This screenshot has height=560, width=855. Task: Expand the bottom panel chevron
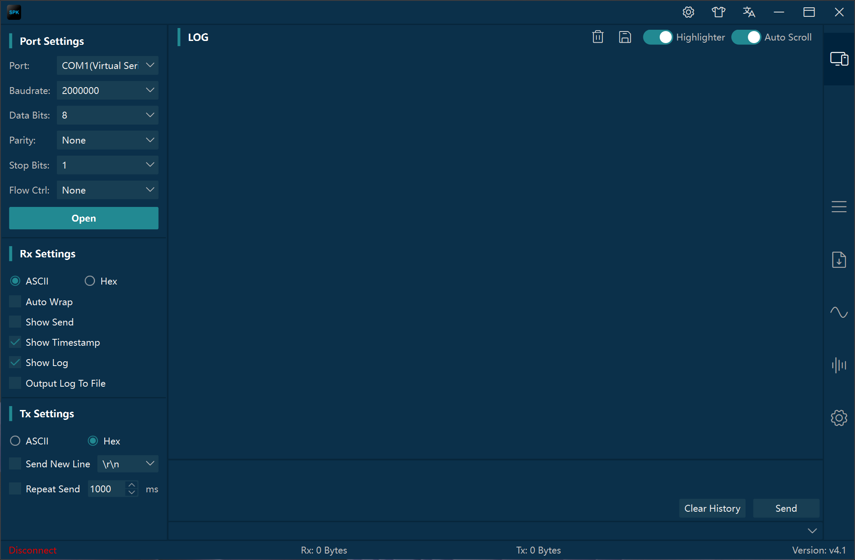click(x=812, y=531)
